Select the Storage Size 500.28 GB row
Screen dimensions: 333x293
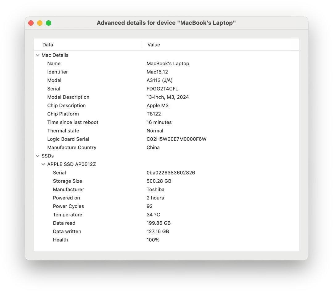coord(159,181)
